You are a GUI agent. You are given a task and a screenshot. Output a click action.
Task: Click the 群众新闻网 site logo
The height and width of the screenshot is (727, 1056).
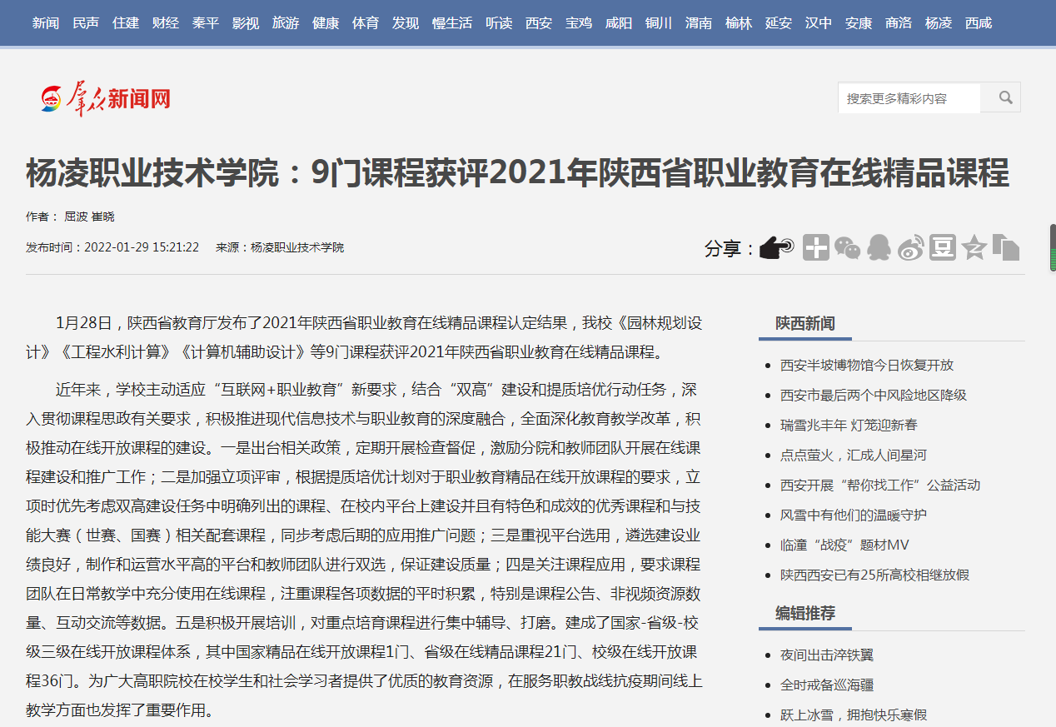coord(107,99)
